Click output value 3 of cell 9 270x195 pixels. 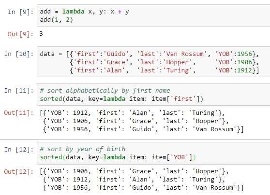tap(41, 34)
